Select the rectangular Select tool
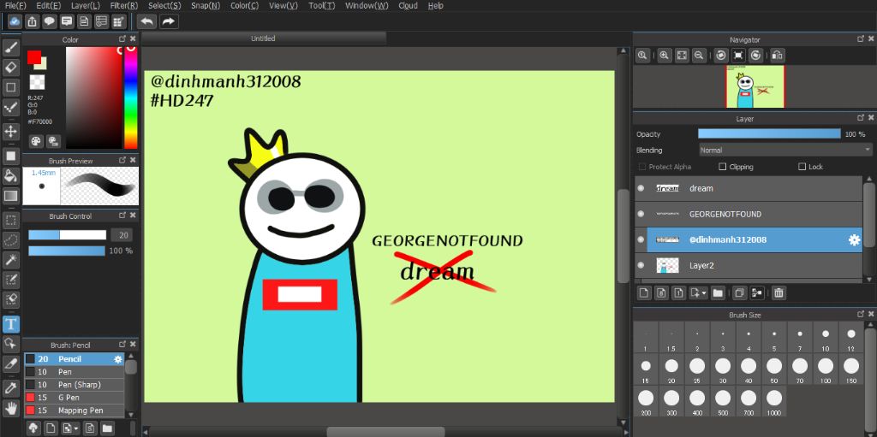This screenshot has height=437, width=877. (11, 220)
